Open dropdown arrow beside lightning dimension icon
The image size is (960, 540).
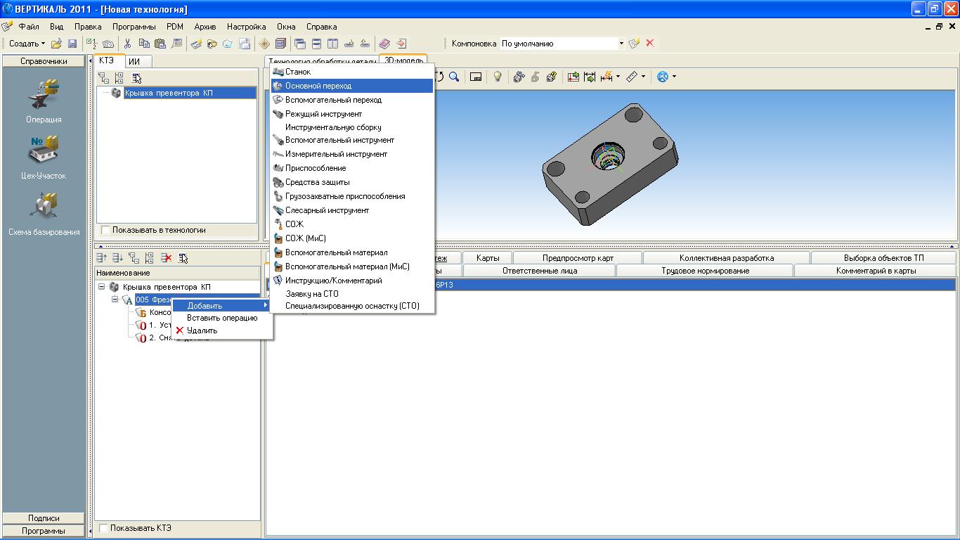(618, 77)
